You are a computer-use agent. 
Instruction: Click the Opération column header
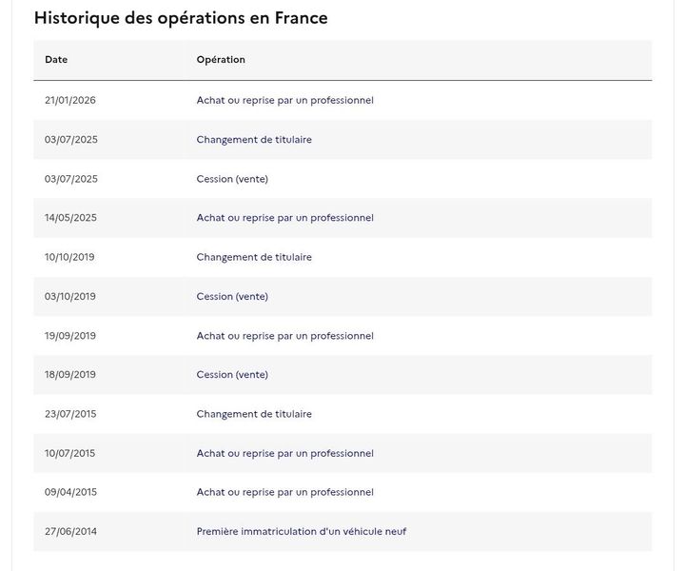pyautogui.click(x=221, y=60)
